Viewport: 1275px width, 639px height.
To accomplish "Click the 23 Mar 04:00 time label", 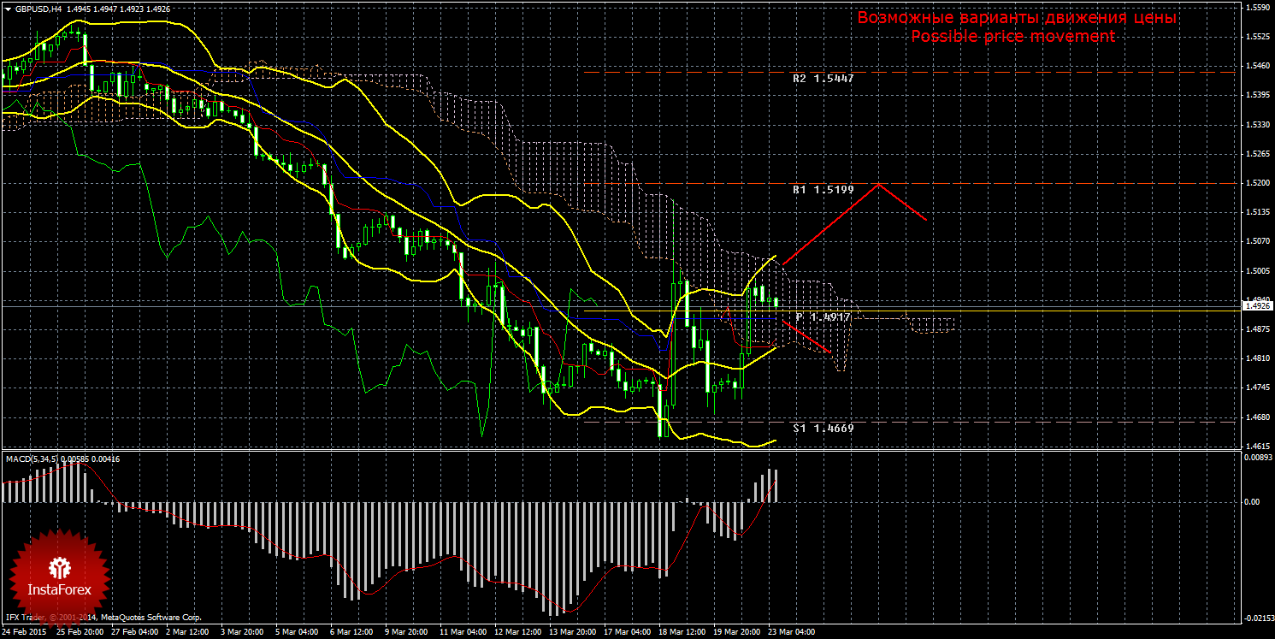I will tap(794, 632).
